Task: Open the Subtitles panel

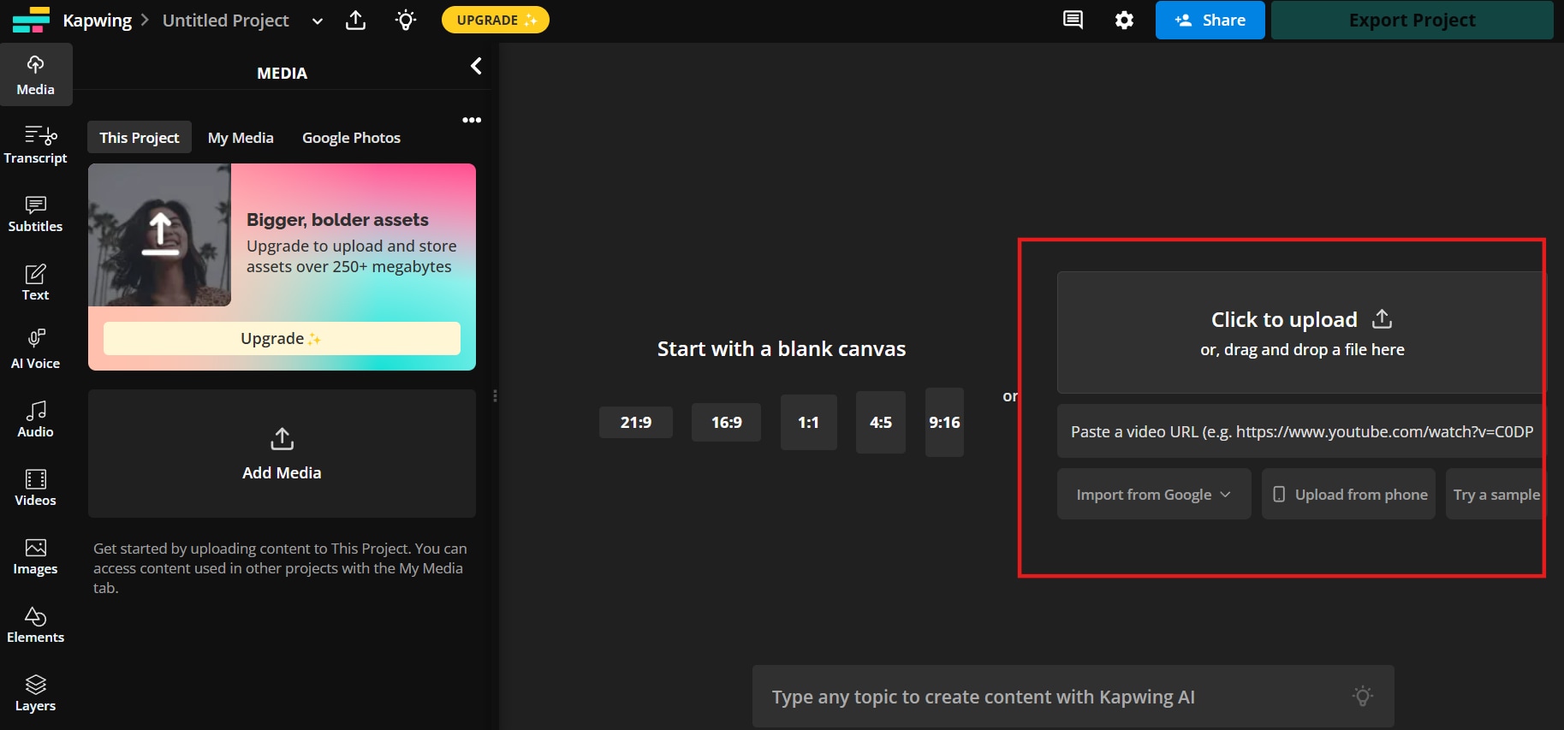Action: 36,213
